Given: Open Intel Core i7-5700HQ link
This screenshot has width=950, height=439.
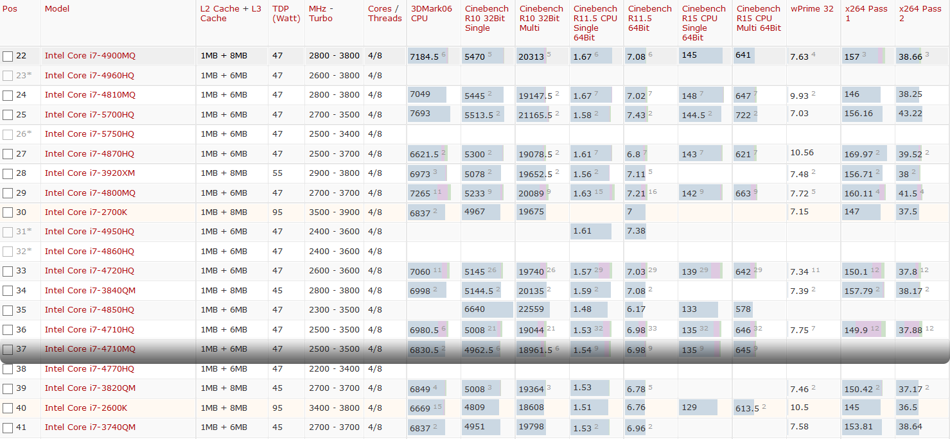Looking at the screenshot, I should point(89,115).
